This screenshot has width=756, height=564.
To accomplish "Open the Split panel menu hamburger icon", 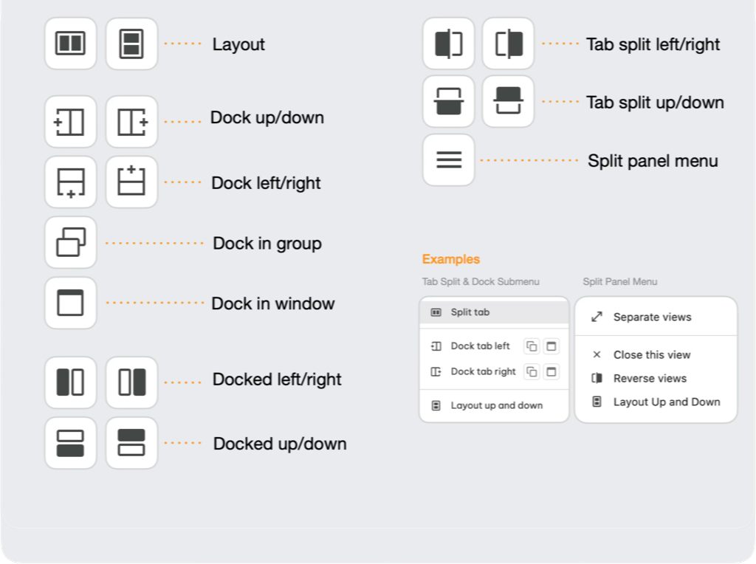I will (x=449, y=160).
